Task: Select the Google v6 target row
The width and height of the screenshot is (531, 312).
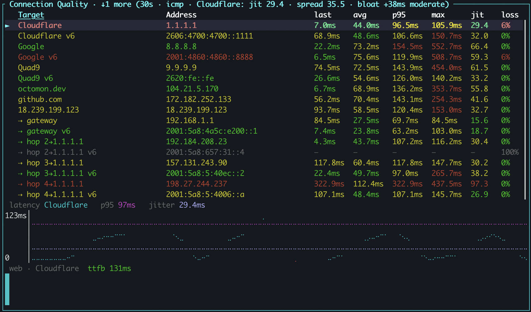Action: pyautogui.click(x=264, y=57)
